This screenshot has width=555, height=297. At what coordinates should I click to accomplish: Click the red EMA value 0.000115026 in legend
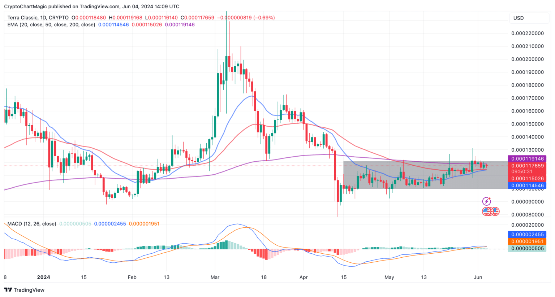147,25
